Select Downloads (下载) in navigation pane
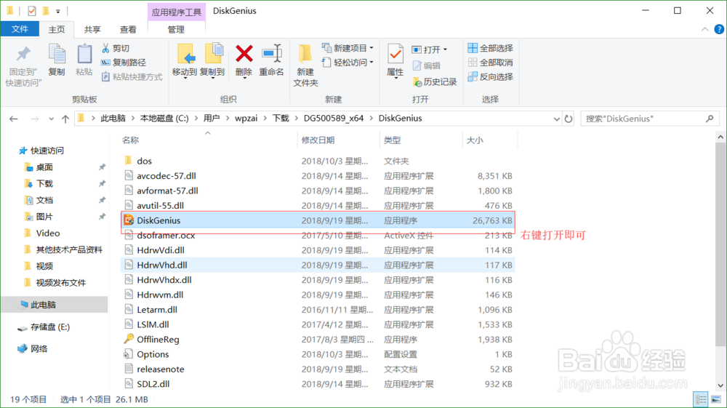 pyautogui.click(x=44, y=184)
